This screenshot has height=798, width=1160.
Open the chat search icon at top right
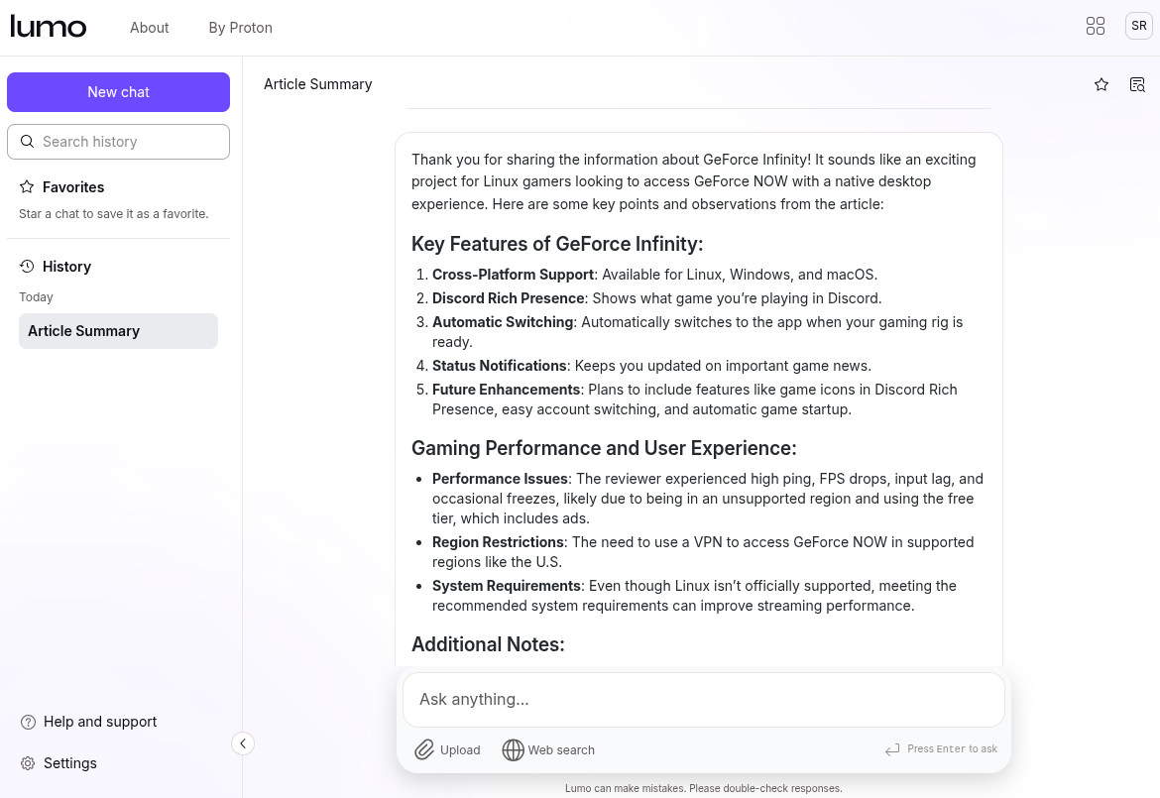[x=1137, y=85]
